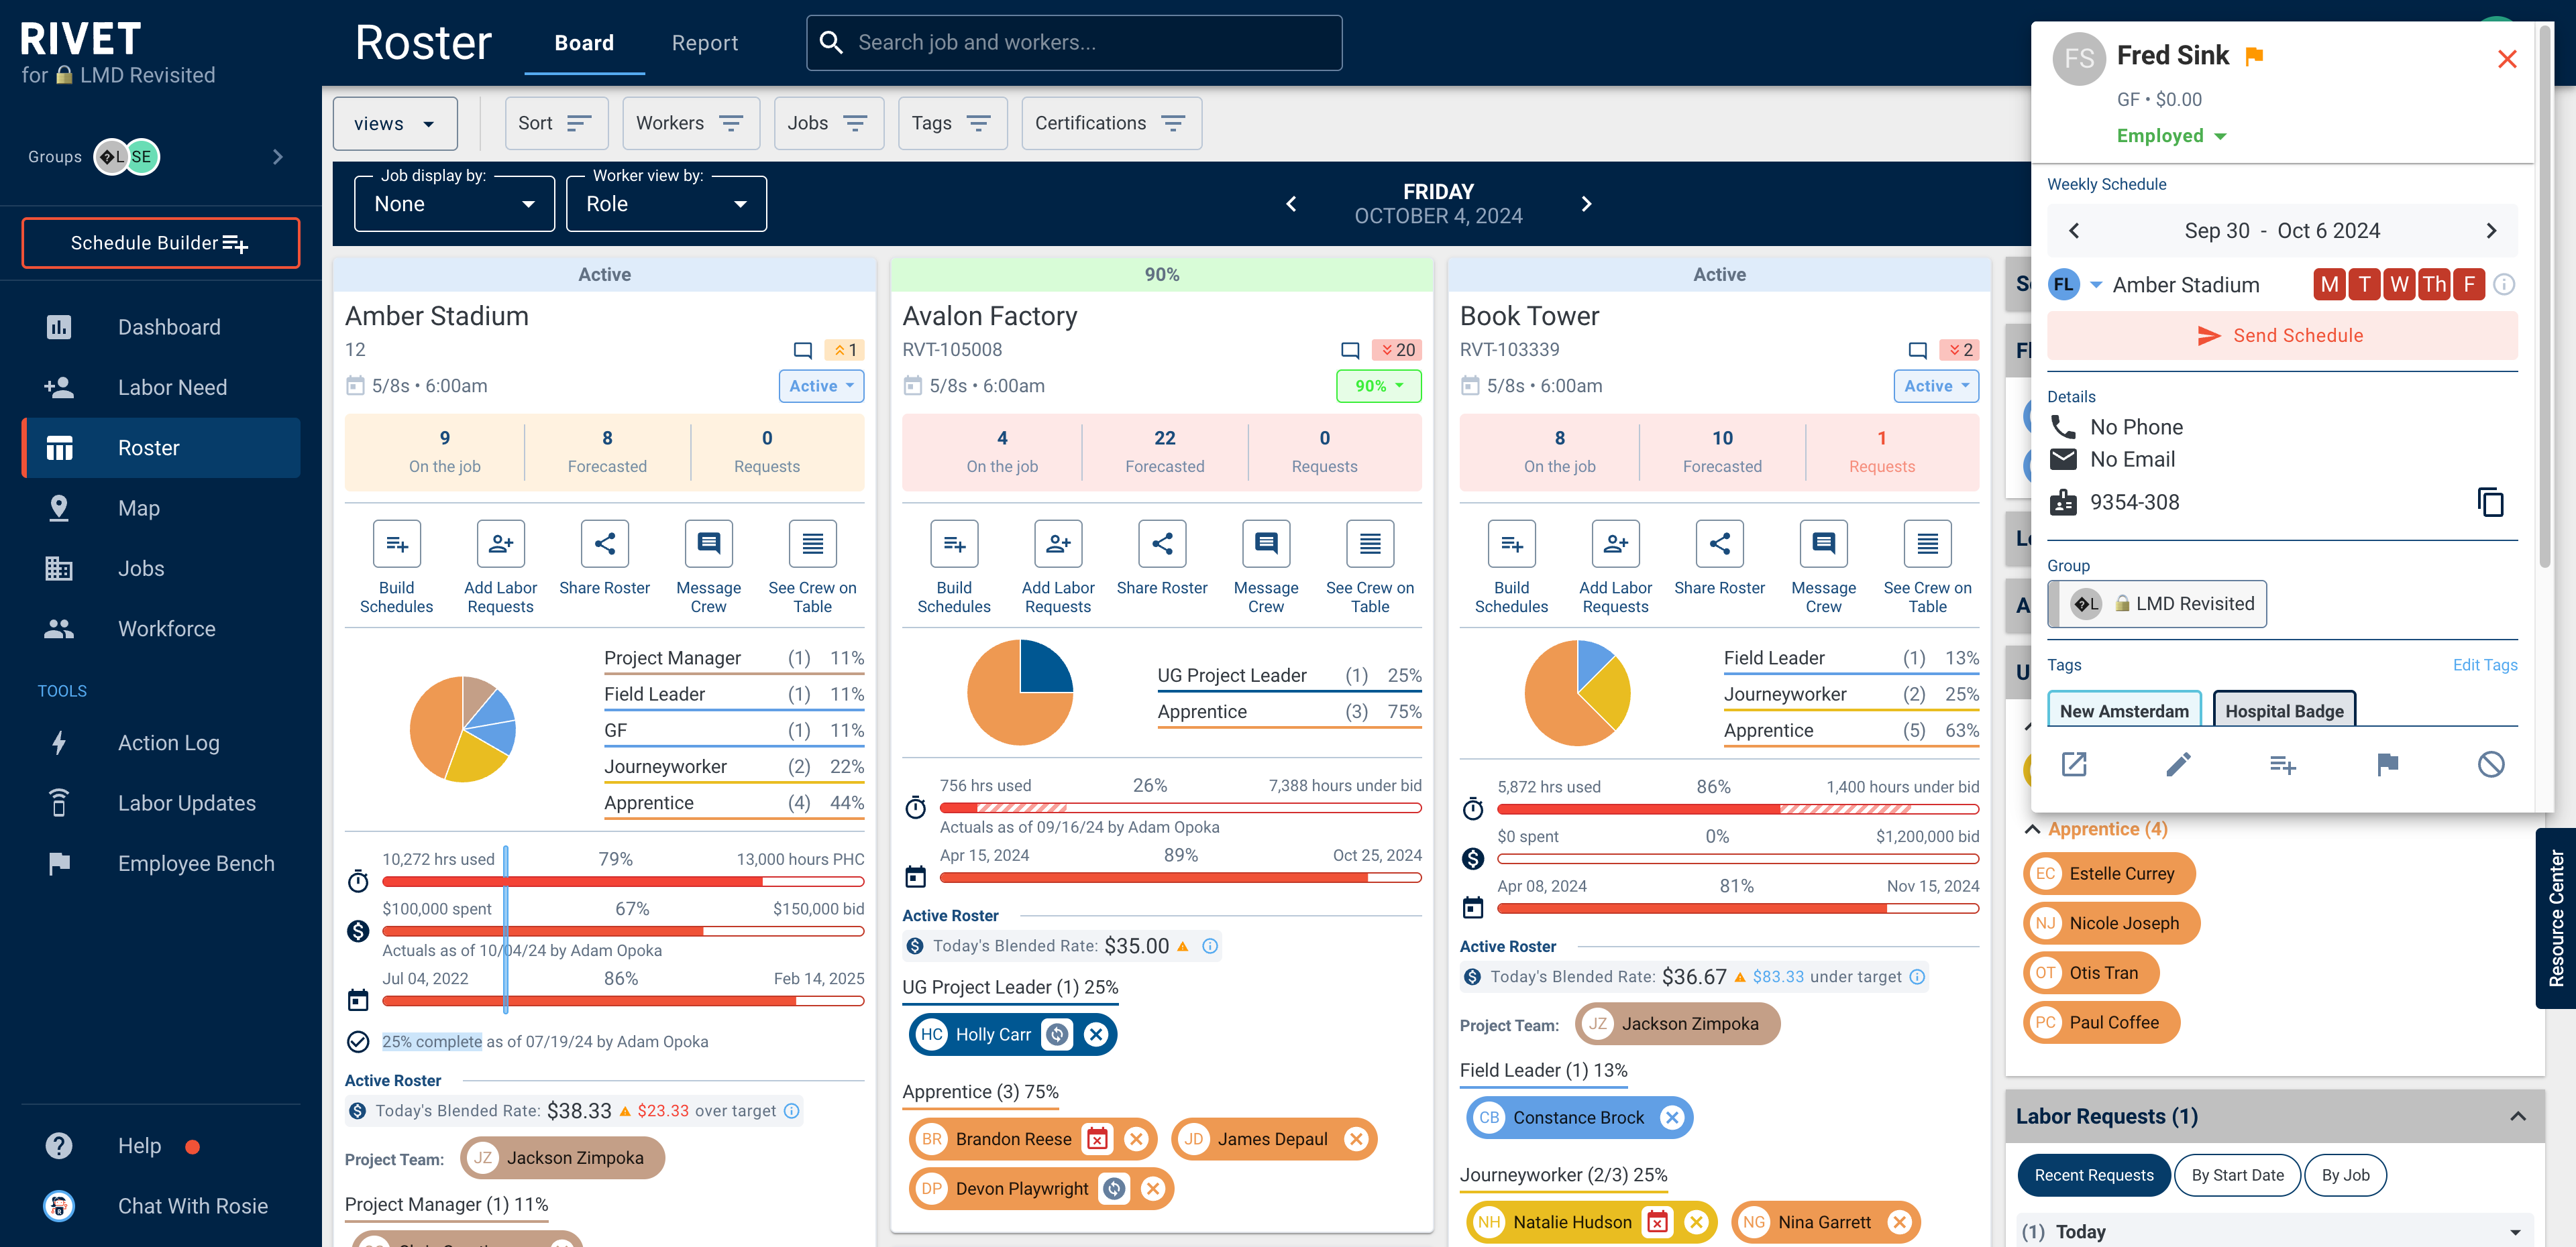Click flag icon in Fred Sink action row
The height and width of the screenshot is (1247, 2576).
pyautogui.click(x=2387, y=764)
